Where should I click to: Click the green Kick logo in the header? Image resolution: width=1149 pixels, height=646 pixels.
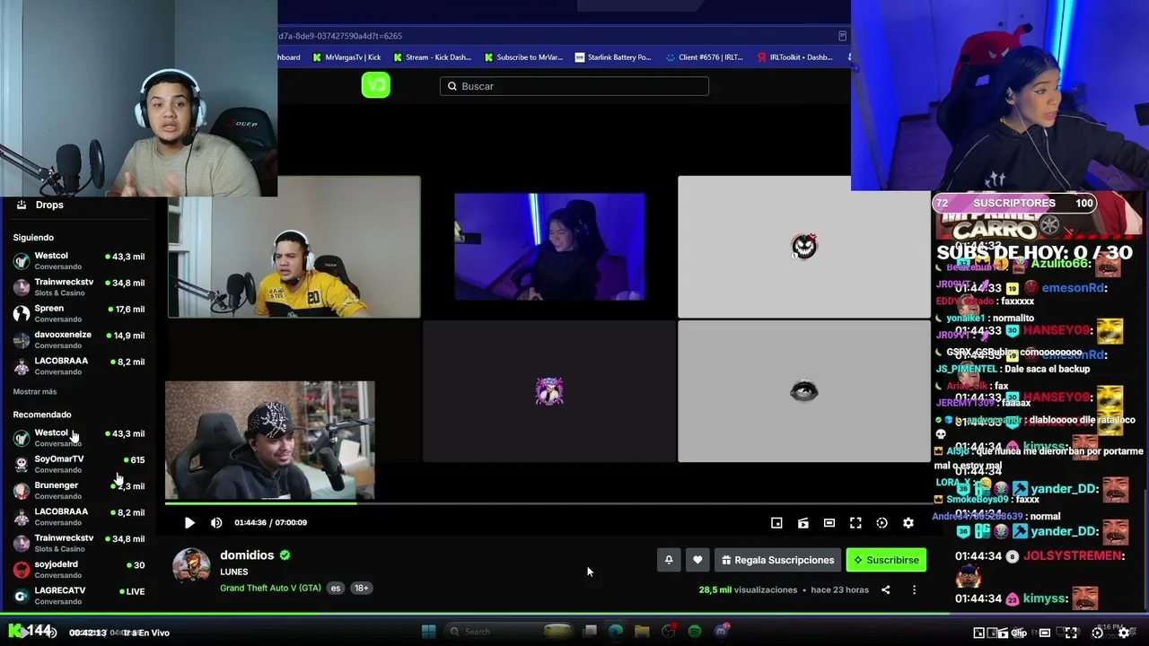pyautogui.click(x=375, y=85)
